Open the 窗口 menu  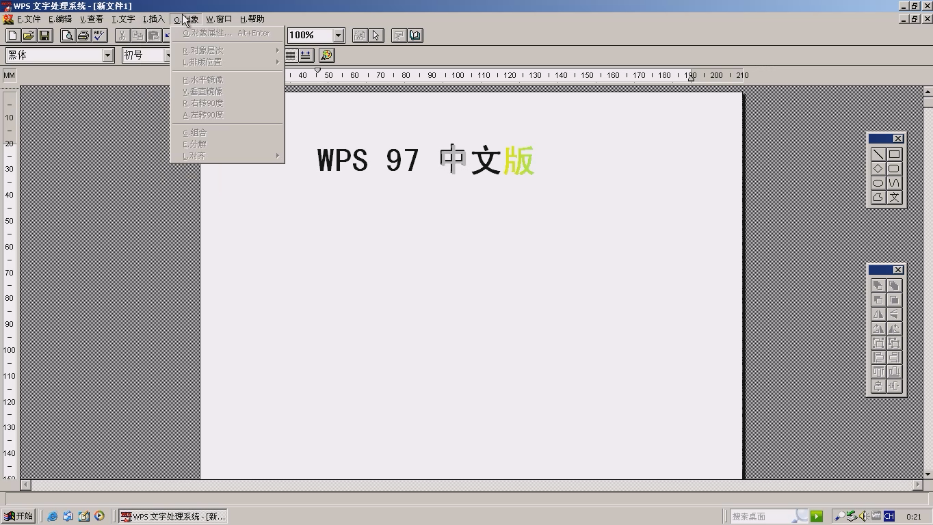pyautogui.click(x=220, y=19)
